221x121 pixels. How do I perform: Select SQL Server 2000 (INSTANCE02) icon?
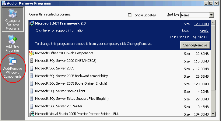pyautogui.click(x=32, y=61)
